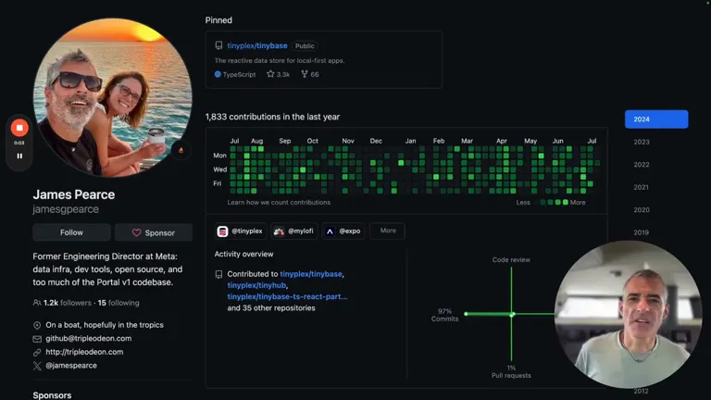Click the expo logo icon
Viewport: 711px width, 400px height.
tap(330, 231)
